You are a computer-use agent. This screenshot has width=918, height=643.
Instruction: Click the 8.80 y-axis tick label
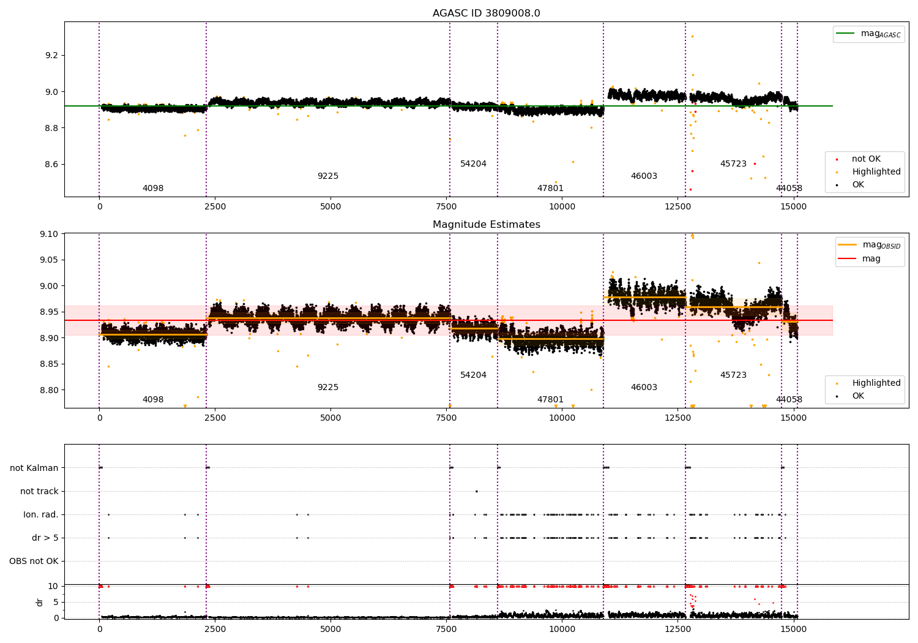point(50,390)
